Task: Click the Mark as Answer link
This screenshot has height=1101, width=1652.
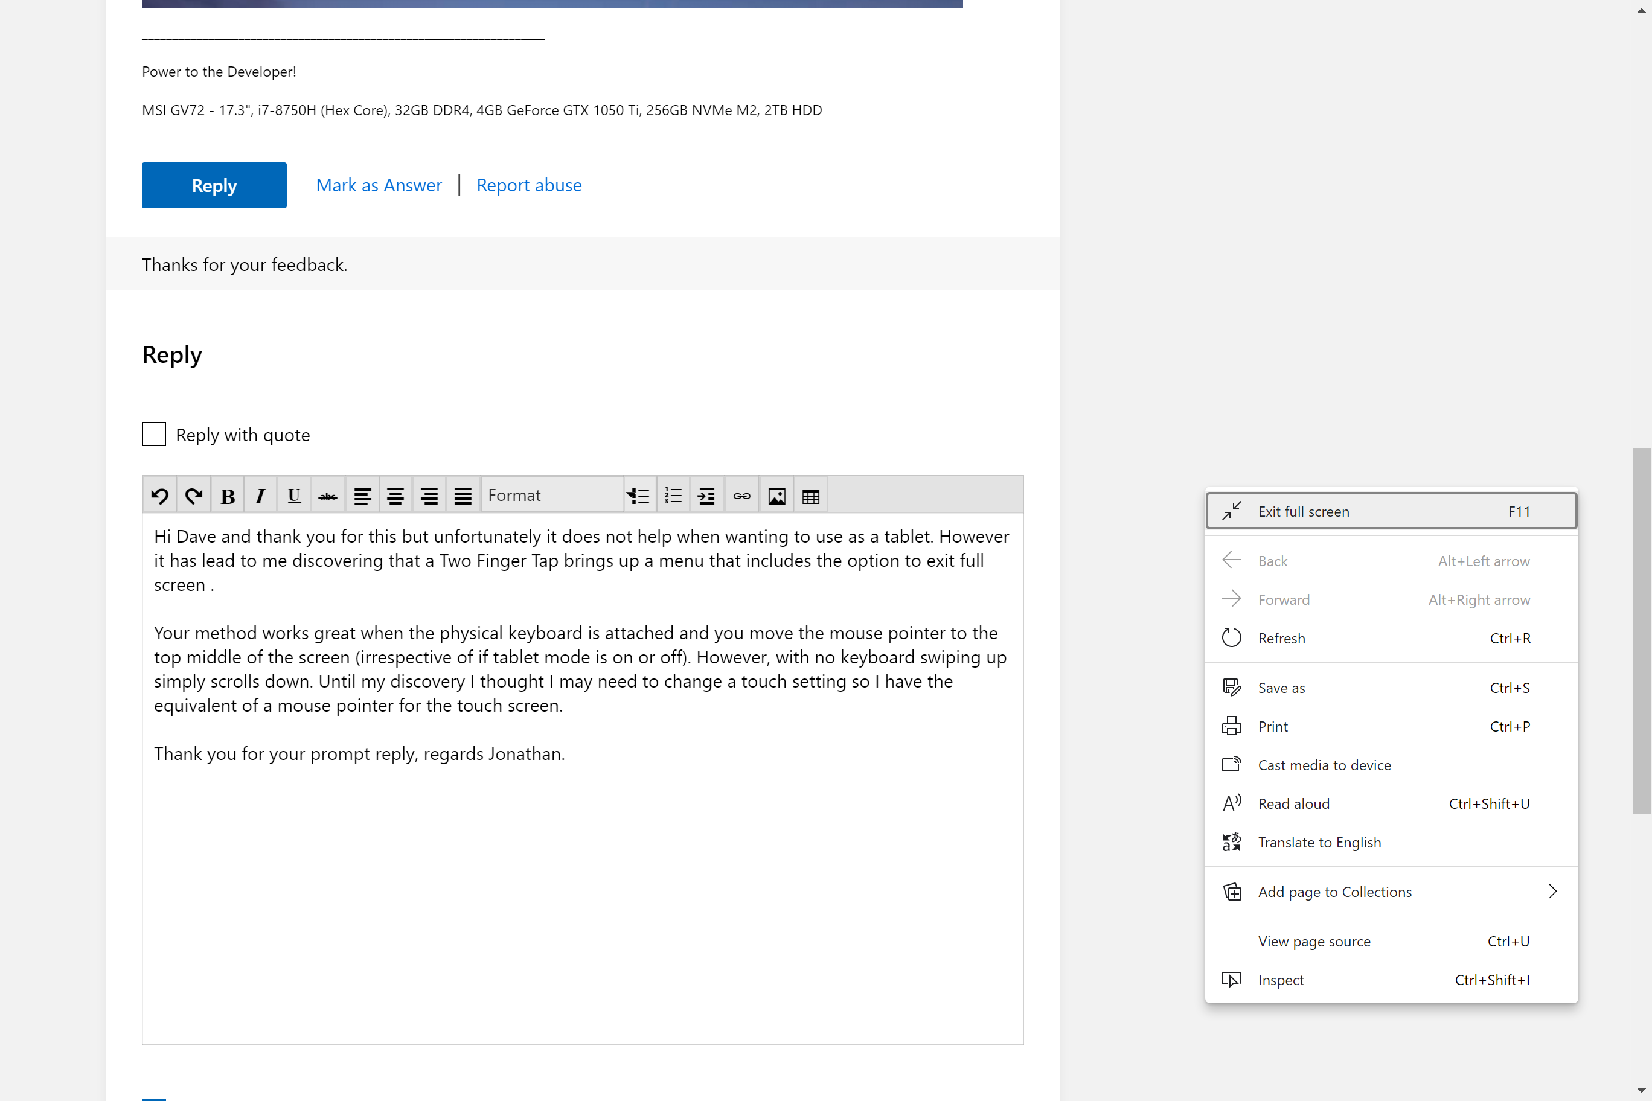Action: tap(379, 185)
